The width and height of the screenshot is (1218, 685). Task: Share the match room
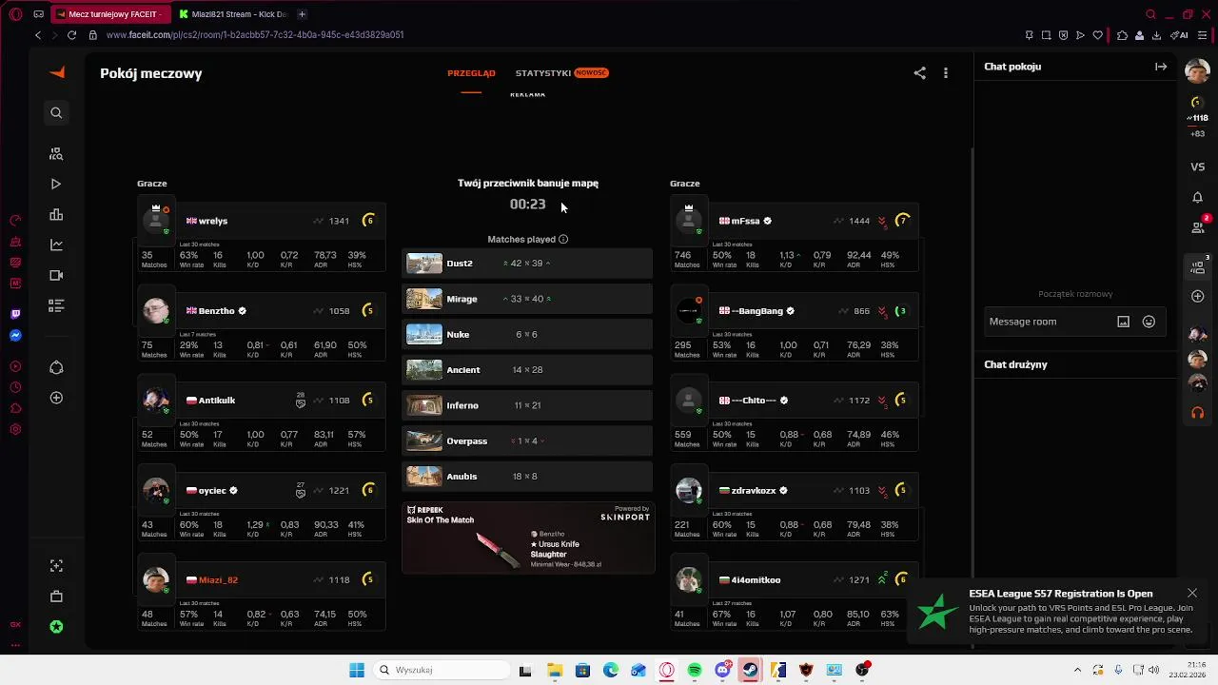pos(919,72)
